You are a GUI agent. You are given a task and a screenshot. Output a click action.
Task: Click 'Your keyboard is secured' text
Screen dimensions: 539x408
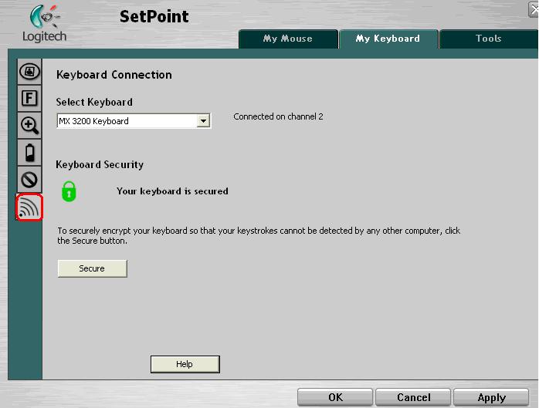pyautogui.click(x=172, y=191)
